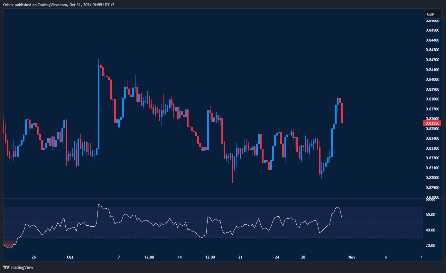Click the '21' date on time axis
Image resolution: width=446 pixels, height=273 pixels.
240,257
